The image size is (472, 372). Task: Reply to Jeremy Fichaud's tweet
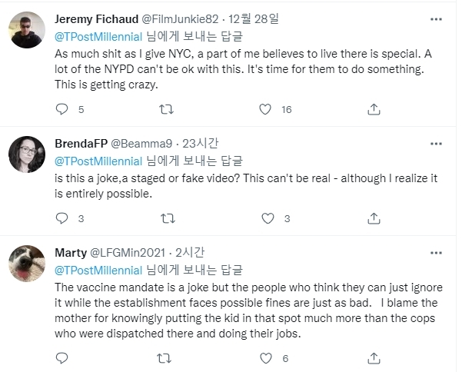(62, 110)
